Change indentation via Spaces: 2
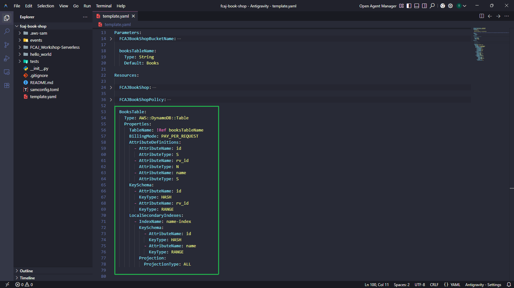 (402, 284)
